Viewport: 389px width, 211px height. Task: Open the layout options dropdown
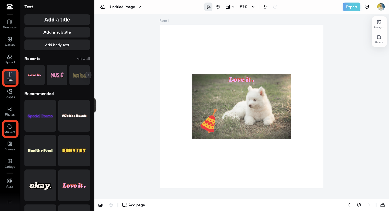point(230,7)
